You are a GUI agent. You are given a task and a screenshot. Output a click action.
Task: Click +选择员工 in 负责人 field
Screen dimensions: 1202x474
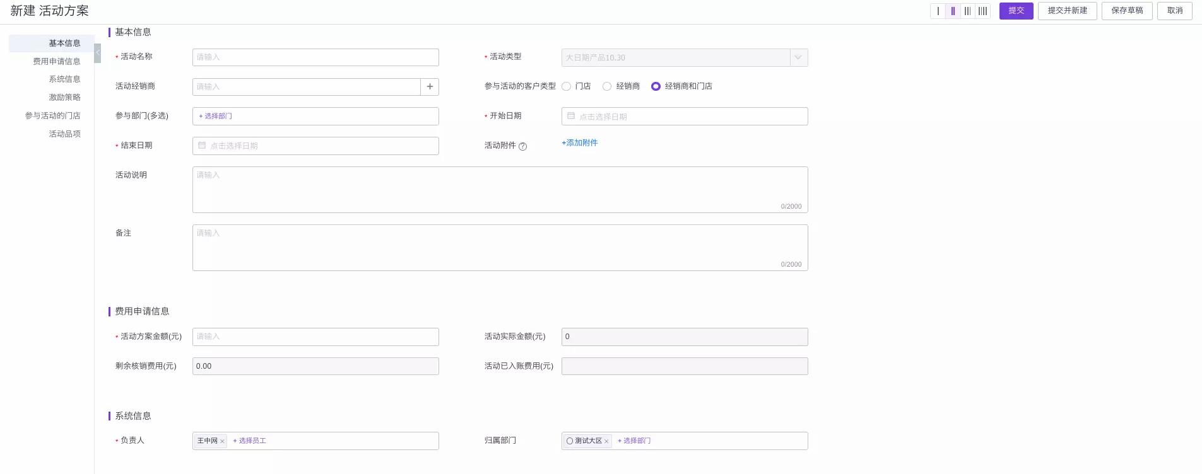pyautogui.click(x=249, y=441)
